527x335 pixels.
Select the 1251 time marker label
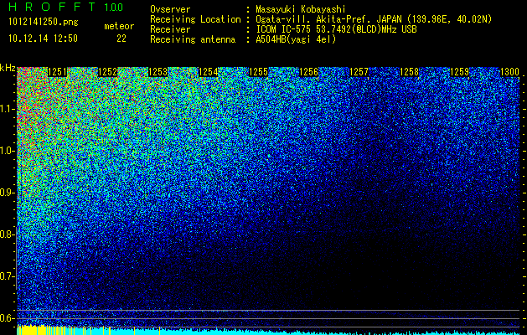pos(58,72)
